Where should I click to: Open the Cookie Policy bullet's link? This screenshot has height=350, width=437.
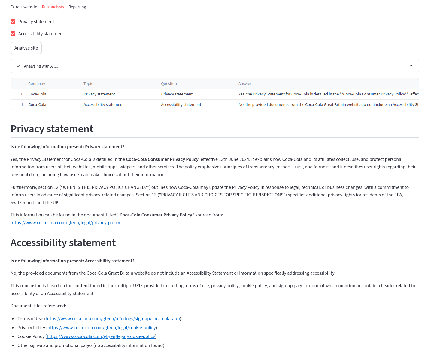pyautogui.click(x=101, y=336)
